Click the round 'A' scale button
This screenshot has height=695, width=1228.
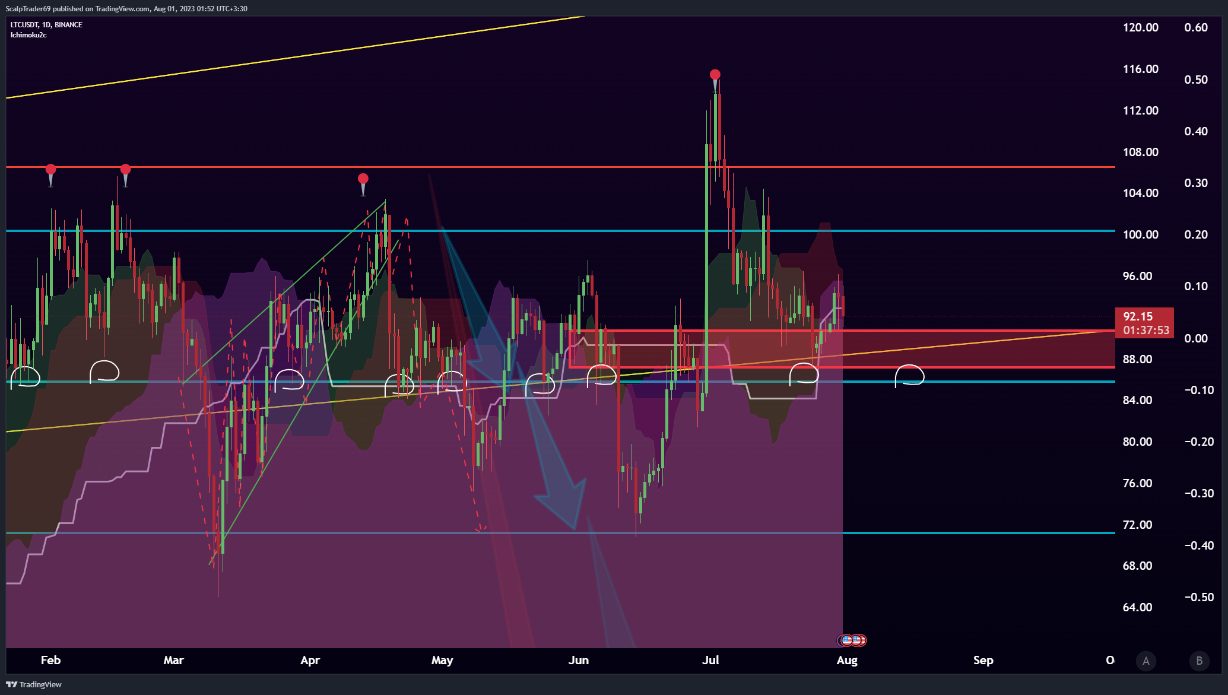(x=1146, y=661)
